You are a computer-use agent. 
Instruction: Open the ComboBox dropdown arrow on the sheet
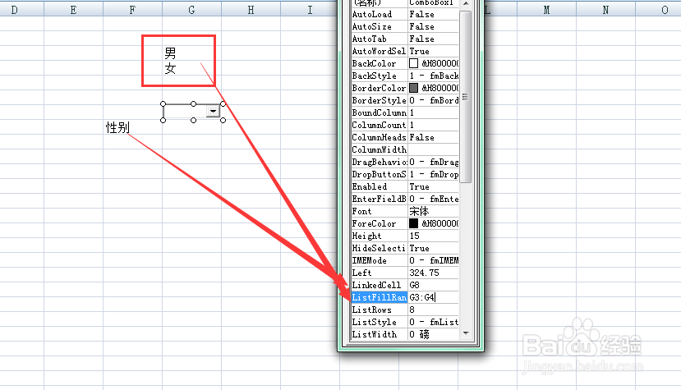pos(213,111)
